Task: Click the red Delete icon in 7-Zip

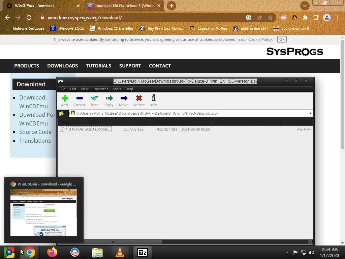Action: (x=138, y=100)
